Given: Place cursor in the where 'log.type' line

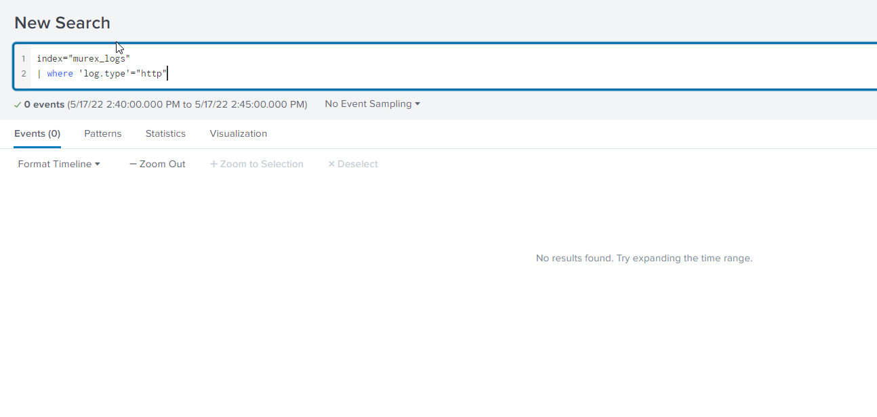Looking at the screenshot, I should (x=102, y=74).
